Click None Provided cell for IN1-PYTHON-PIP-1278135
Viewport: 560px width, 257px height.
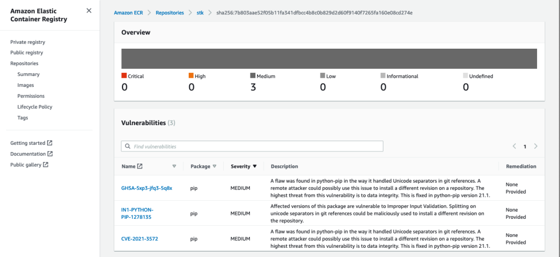[516, 213]
